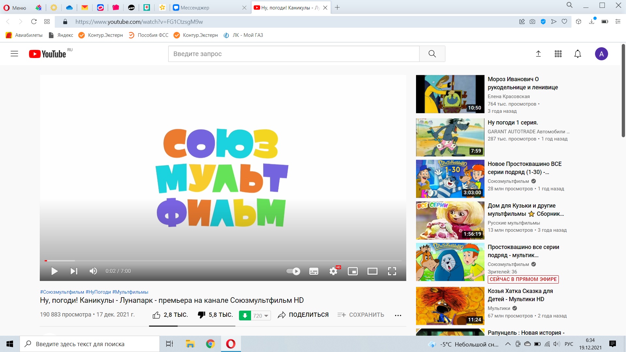Switch to theater mode
The image size is (626, 352).
[x=372, y=271]
